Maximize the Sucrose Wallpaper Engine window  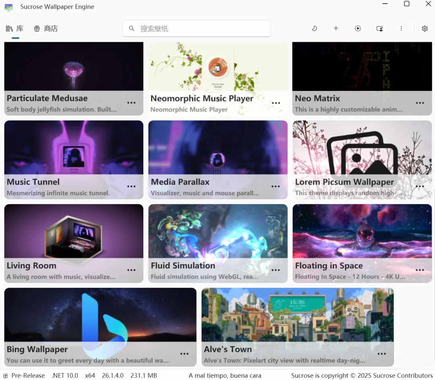pyautogui.click(x=406, y=4)
